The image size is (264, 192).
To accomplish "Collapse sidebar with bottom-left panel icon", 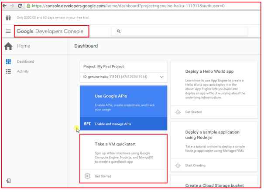I will pos(8,181).
